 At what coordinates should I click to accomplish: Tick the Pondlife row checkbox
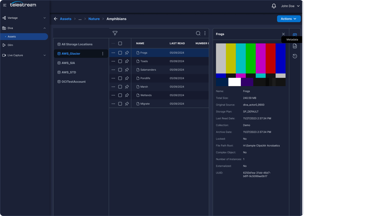tap(120, 78)
